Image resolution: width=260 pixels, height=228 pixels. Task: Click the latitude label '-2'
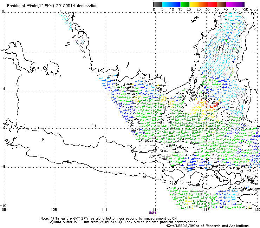point(2,50)
